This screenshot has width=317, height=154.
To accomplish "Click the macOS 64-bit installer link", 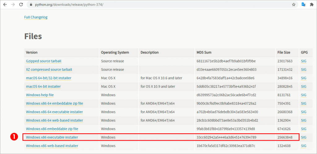I will [x=43, y=86].
